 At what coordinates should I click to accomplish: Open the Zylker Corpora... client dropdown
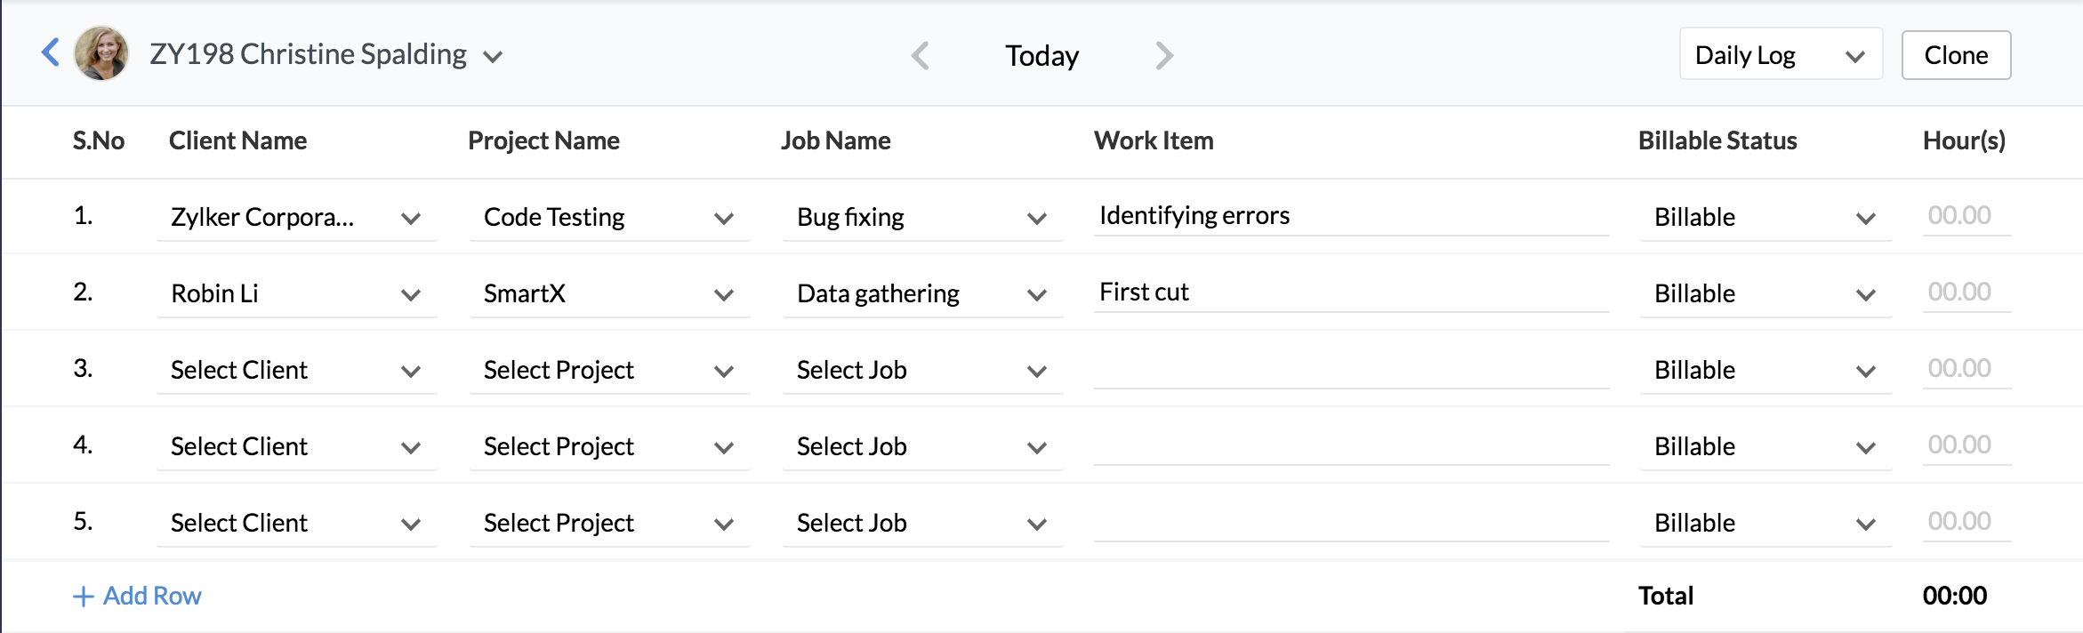click(x=296, y=218)
